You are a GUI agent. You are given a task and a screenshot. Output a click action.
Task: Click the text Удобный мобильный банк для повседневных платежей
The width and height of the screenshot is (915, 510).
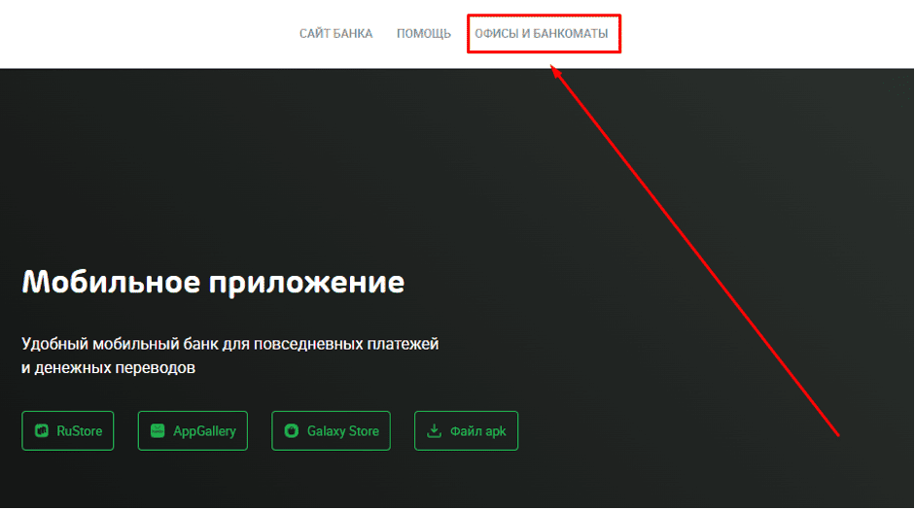point(229,344)
